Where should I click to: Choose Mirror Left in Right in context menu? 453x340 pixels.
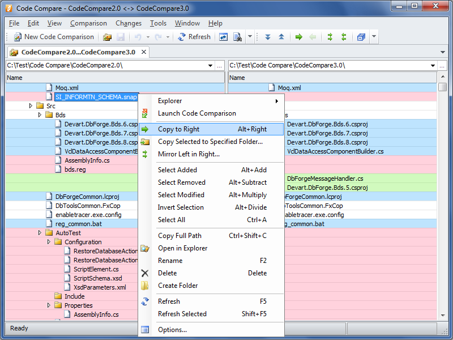pos(211,154)
